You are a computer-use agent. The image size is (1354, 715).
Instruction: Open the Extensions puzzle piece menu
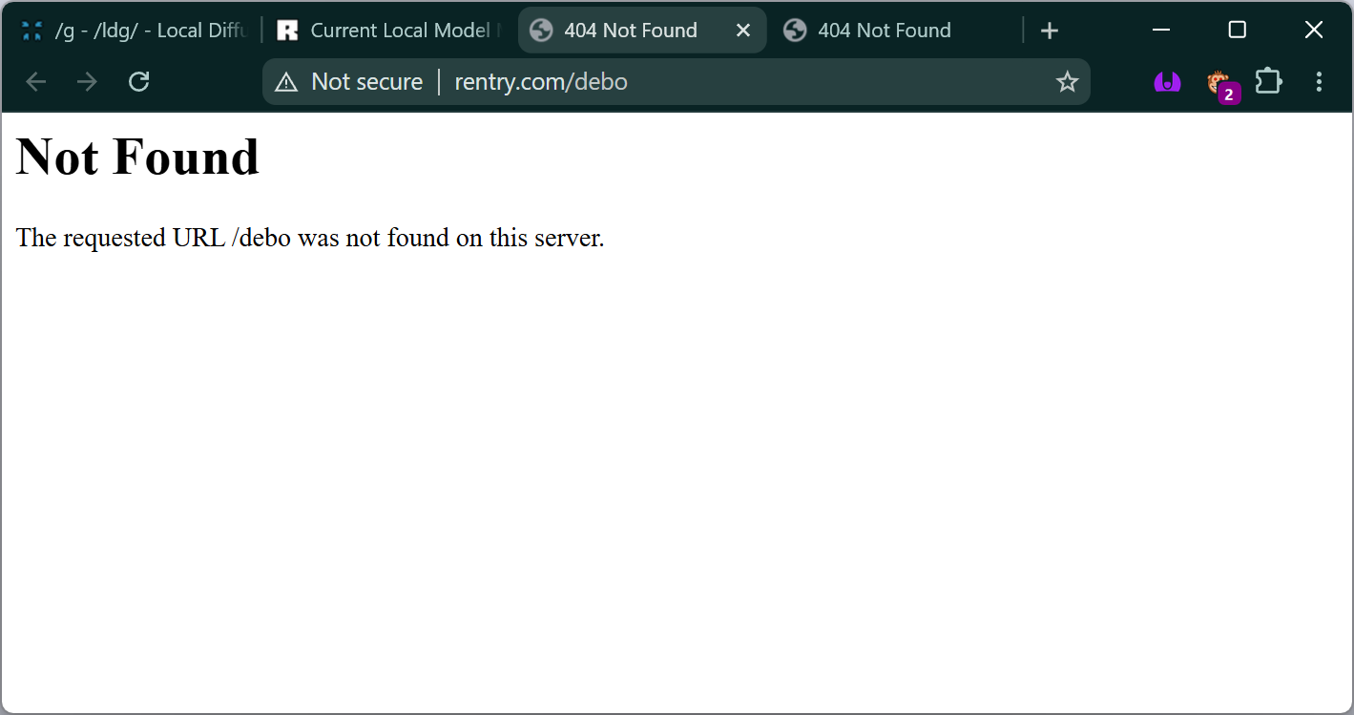[1268, 82]
